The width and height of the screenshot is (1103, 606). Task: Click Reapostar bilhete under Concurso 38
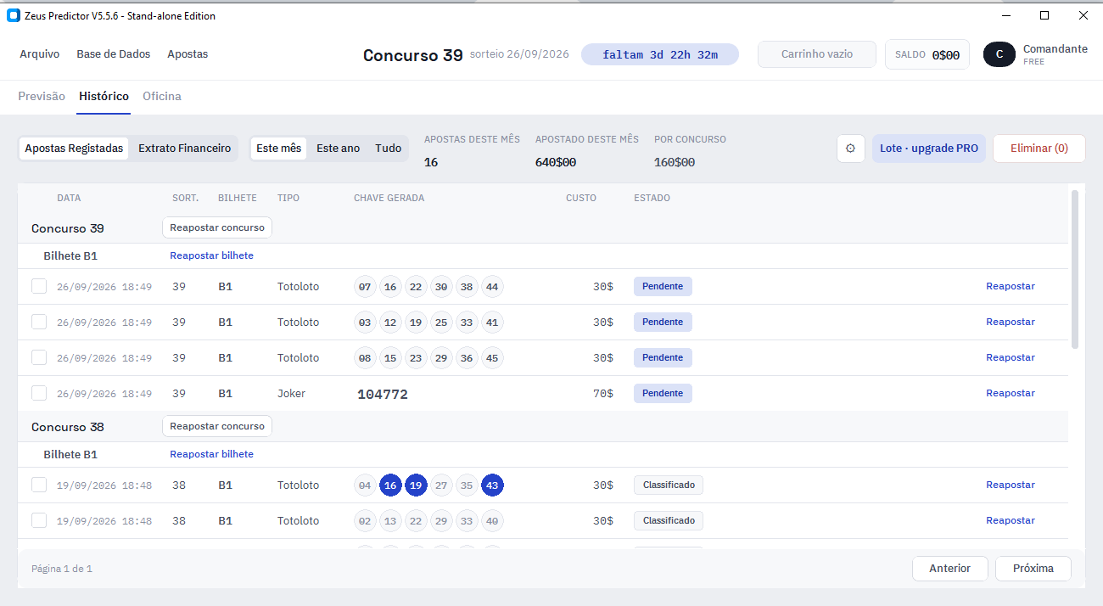coord(211,454)
